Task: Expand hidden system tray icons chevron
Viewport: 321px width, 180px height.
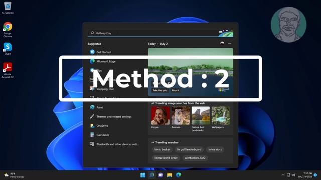Action: (283, 175)
